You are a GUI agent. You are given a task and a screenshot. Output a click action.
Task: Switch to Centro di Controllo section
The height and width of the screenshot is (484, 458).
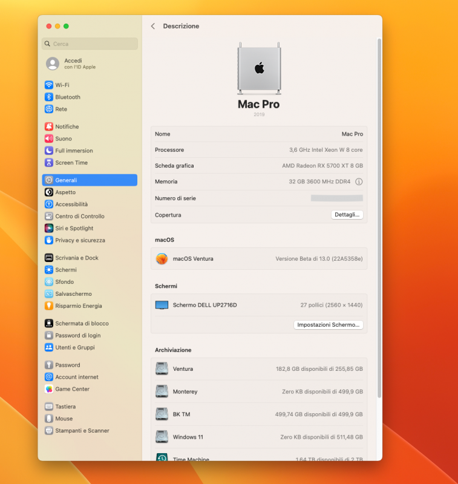(x=79, y=217)
